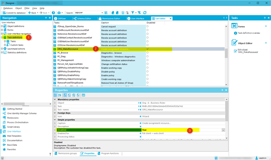Open the Disabled property value dropdown
Viewport: 271px width, 160px height.
coord(223,130)
